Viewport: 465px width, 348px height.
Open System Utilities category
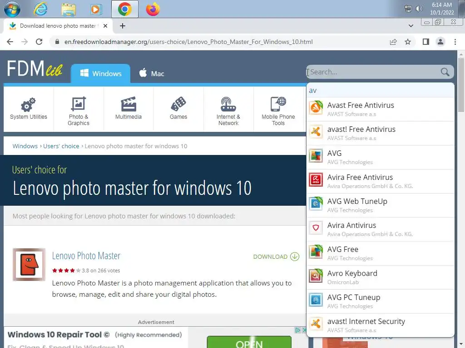[29, 109]
